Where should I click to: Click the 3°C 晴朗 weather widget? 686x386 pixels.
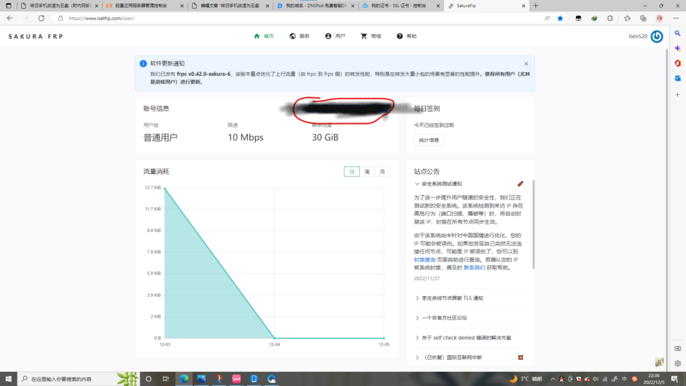(525, 379)
